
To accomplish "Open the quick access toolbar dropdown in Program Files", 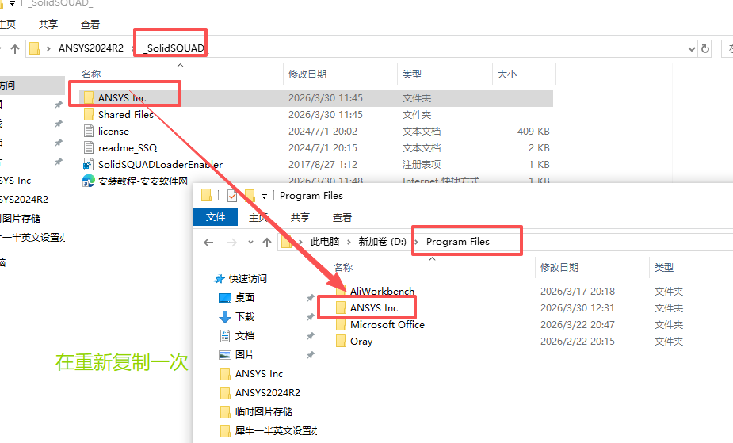I will point(264,197).
